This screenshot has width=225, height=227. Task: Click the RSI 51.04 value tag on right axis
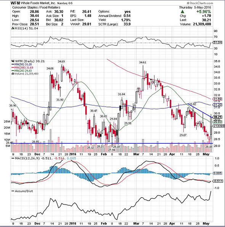(218, 42)
